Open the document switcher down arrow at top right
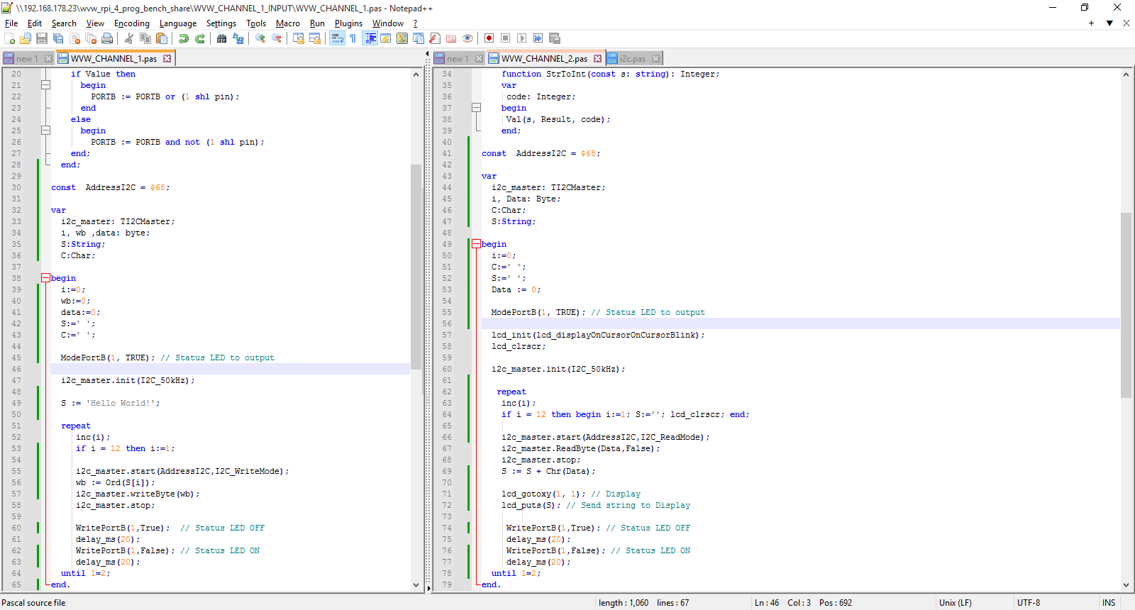 click(1109, 23)
